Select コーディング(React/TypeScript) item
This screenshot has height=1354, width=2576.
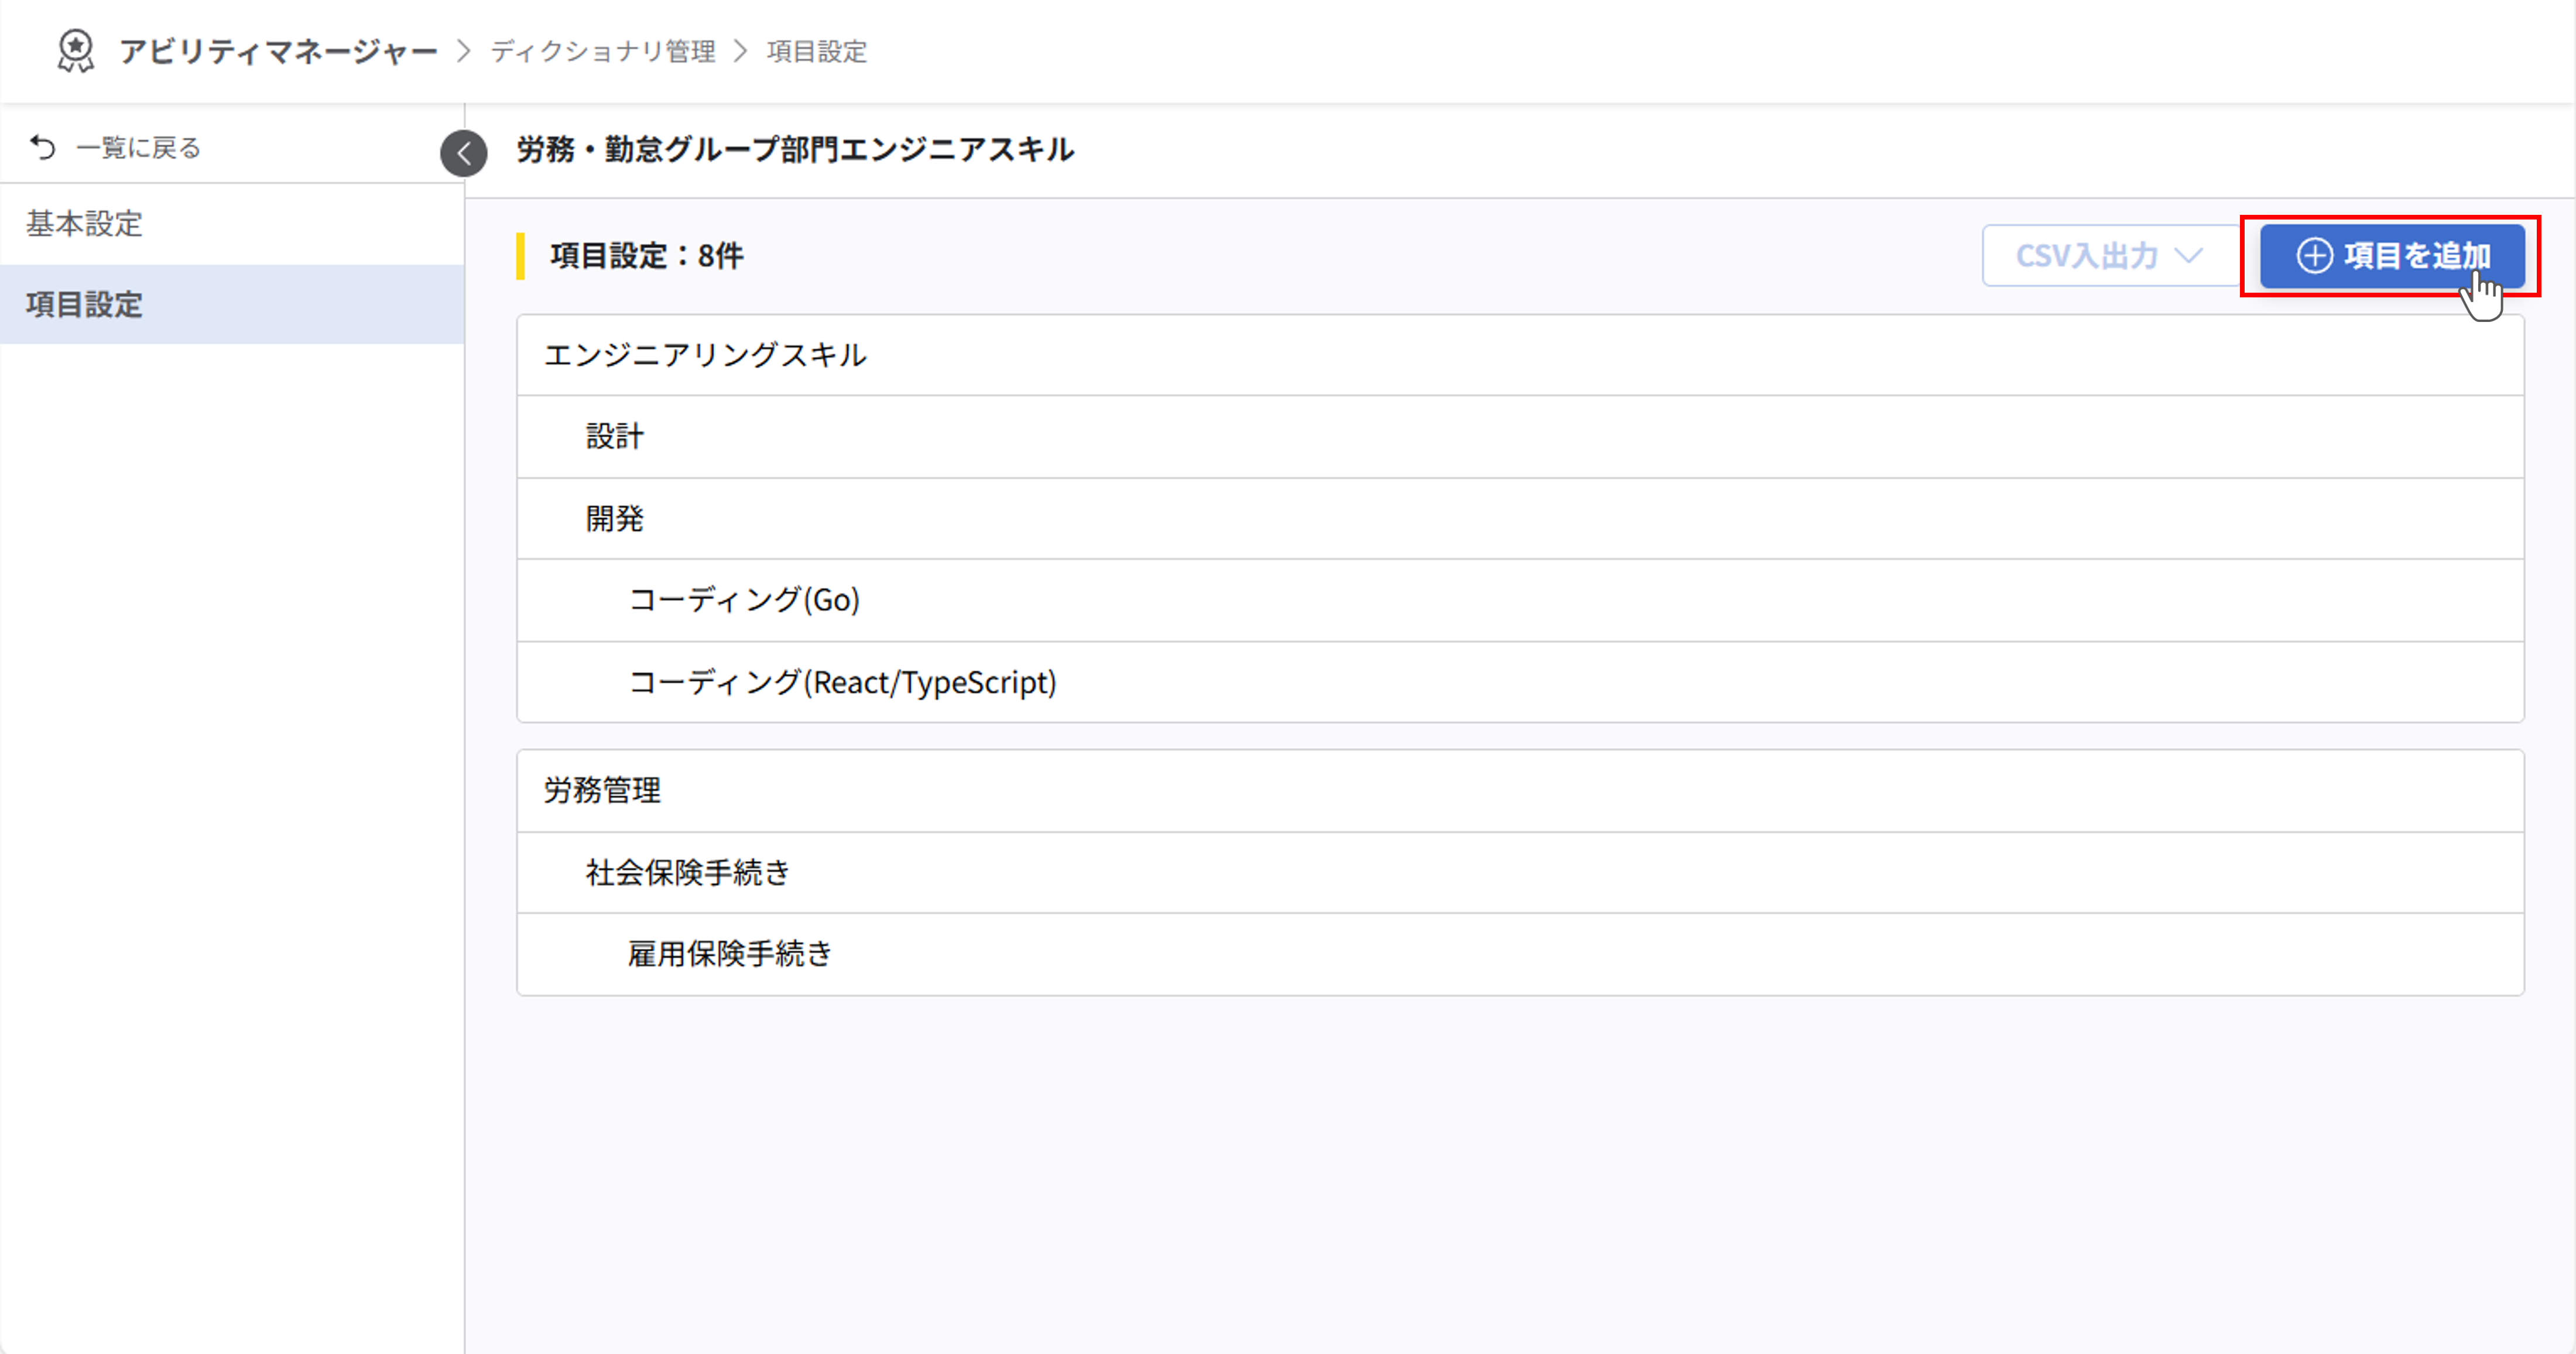click(841, 683)
